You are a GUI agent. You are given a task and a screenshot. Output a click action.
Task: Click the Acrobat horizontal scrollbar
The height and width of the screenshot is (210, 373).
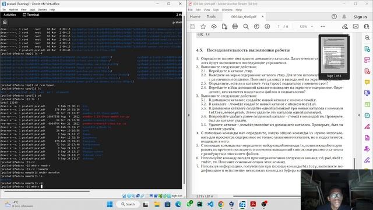coord(266,196)
